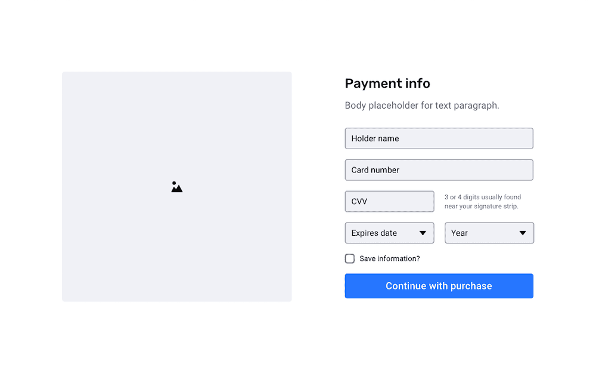
Task: Focus the CVV input field
Action: (390, 201)
